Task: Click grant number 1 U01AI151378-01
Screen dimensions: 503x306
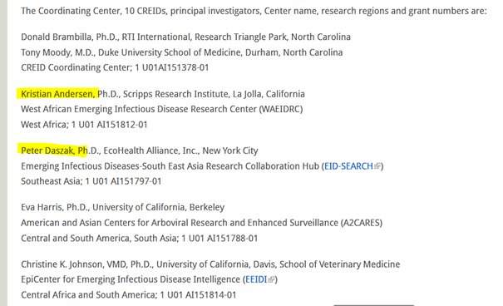Action: point(171,67)
